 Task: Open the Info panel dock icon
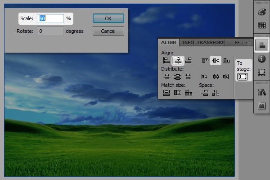point(262,59)
